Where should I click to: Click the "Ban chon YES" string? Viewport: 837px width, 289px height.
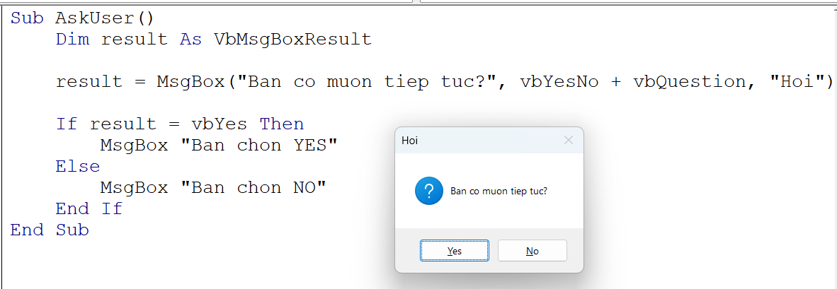(x=259, y=146)
